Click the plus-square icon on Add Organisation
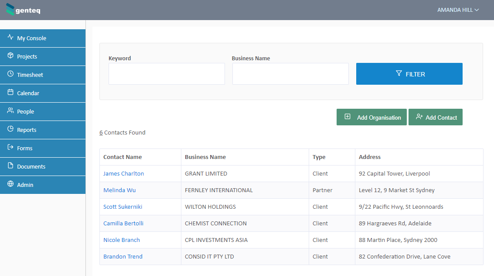Image resolution: width=494 pixels, height=276 pixels. (348, 117)
